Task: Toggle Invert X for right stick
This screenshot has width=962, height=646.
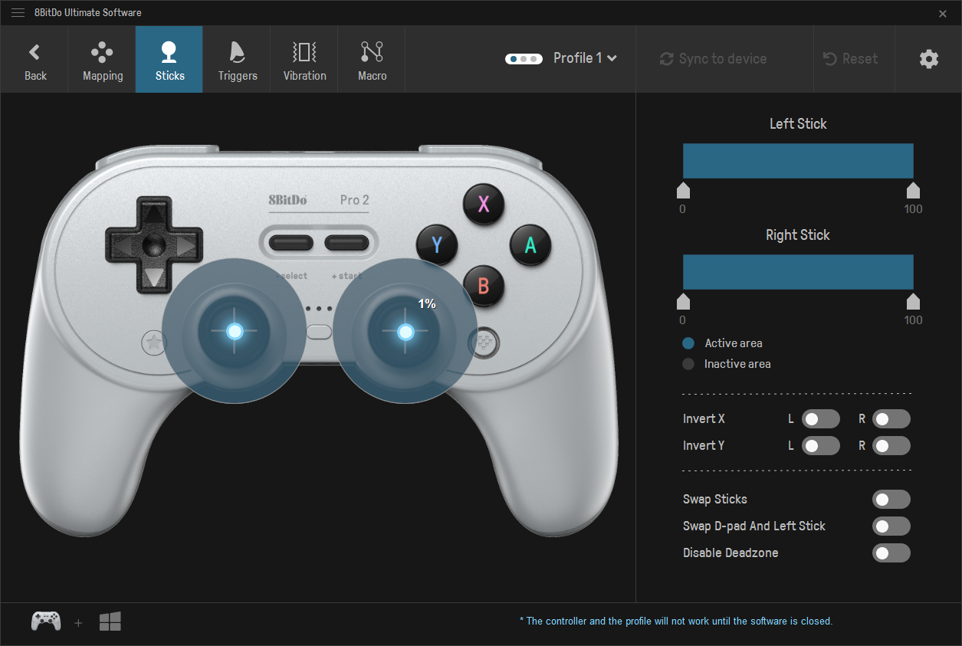Action: point(891,419)
